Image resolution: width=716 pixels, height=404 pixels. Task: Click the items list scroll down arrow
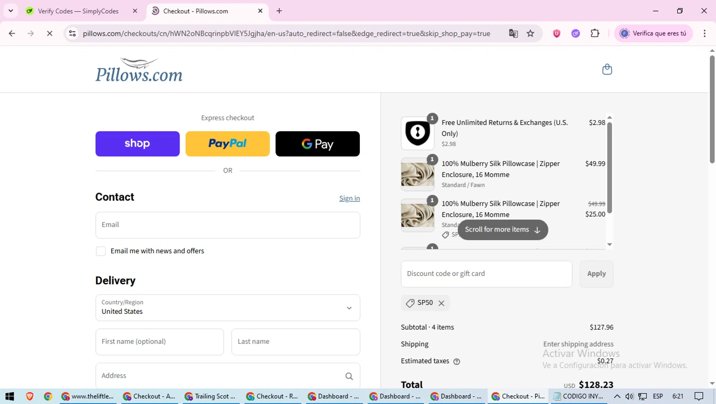coord(610,245)
